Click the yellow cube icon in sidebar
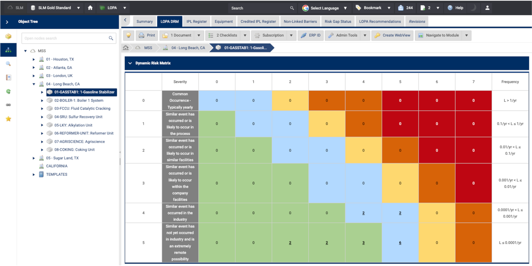The width and height of the screenshot is (532, 266). click(8, 36)
